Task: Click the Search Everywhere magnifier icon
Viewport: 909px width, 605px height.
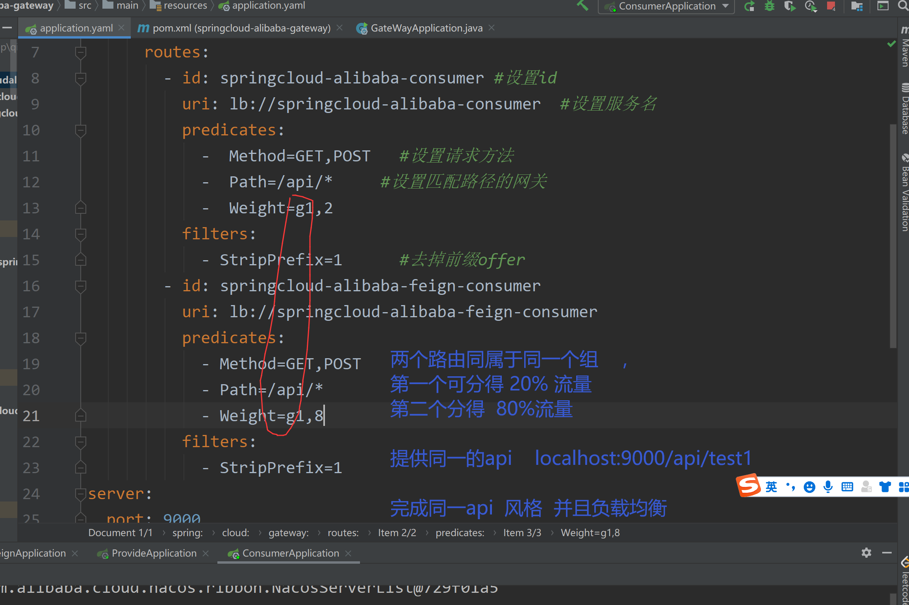Action: click(903, 6)
